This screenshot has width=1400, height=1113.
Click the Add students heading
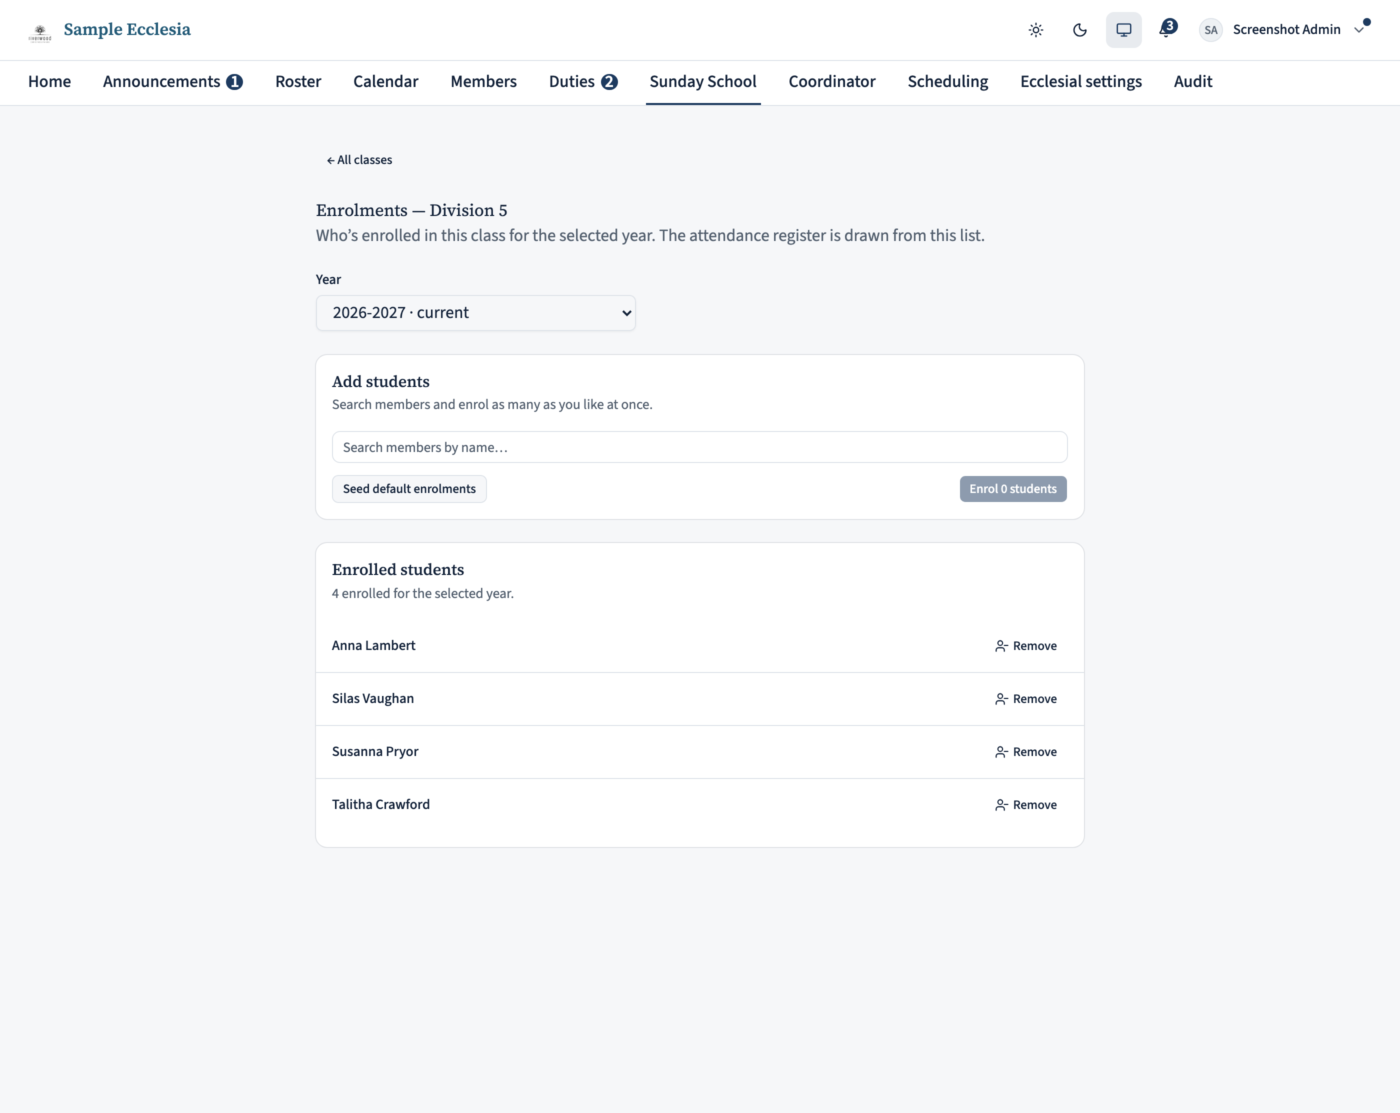click(380, 382)
